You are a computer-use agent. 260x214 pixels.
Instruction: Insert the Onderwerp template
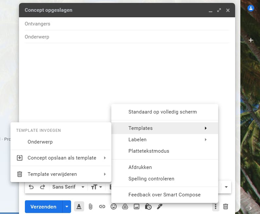[x=40, y=142]
